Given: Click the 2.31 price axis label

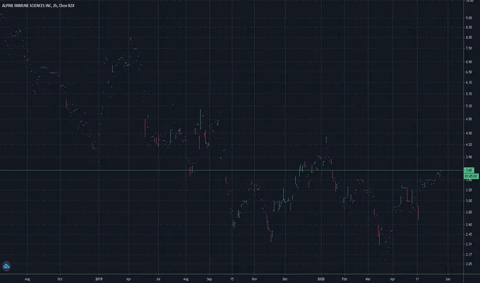Looking at the screenshot, I should [x=469, y=244].
